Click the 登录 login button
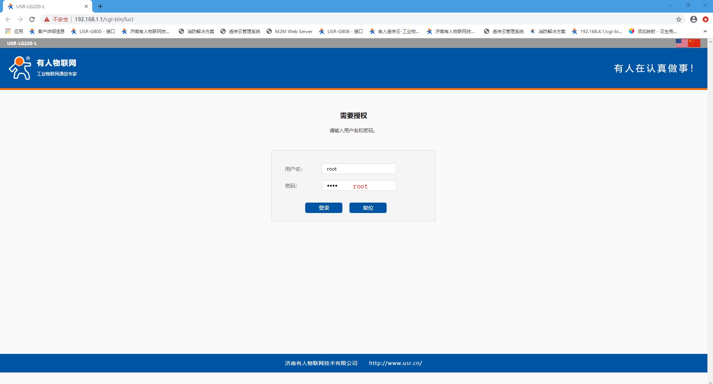 click(x=323, y=208)
